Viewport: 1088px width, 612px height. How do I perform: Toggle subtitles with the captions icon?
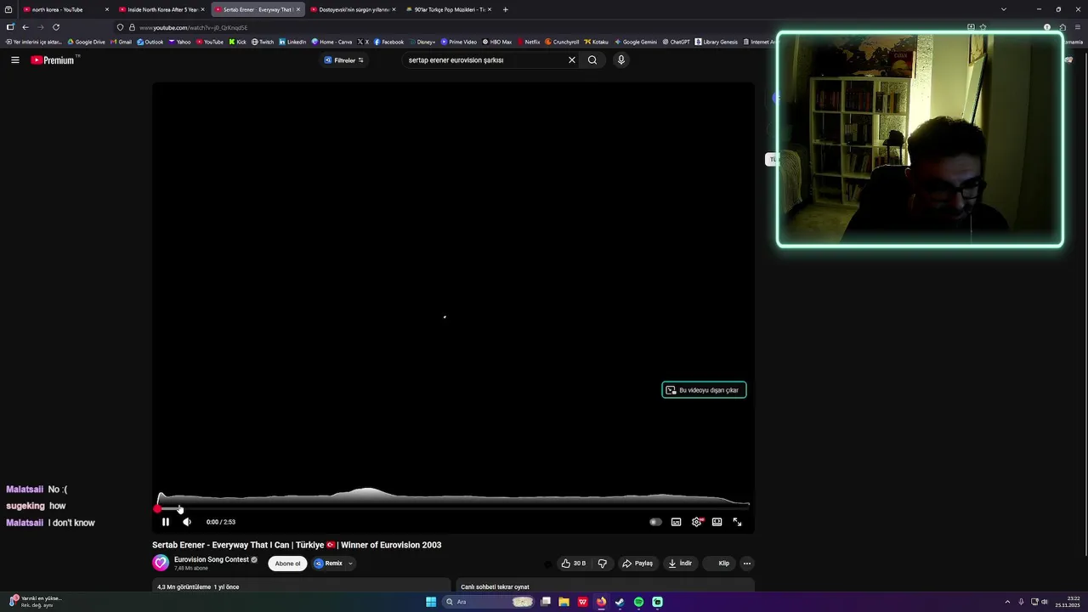(676, 522)
